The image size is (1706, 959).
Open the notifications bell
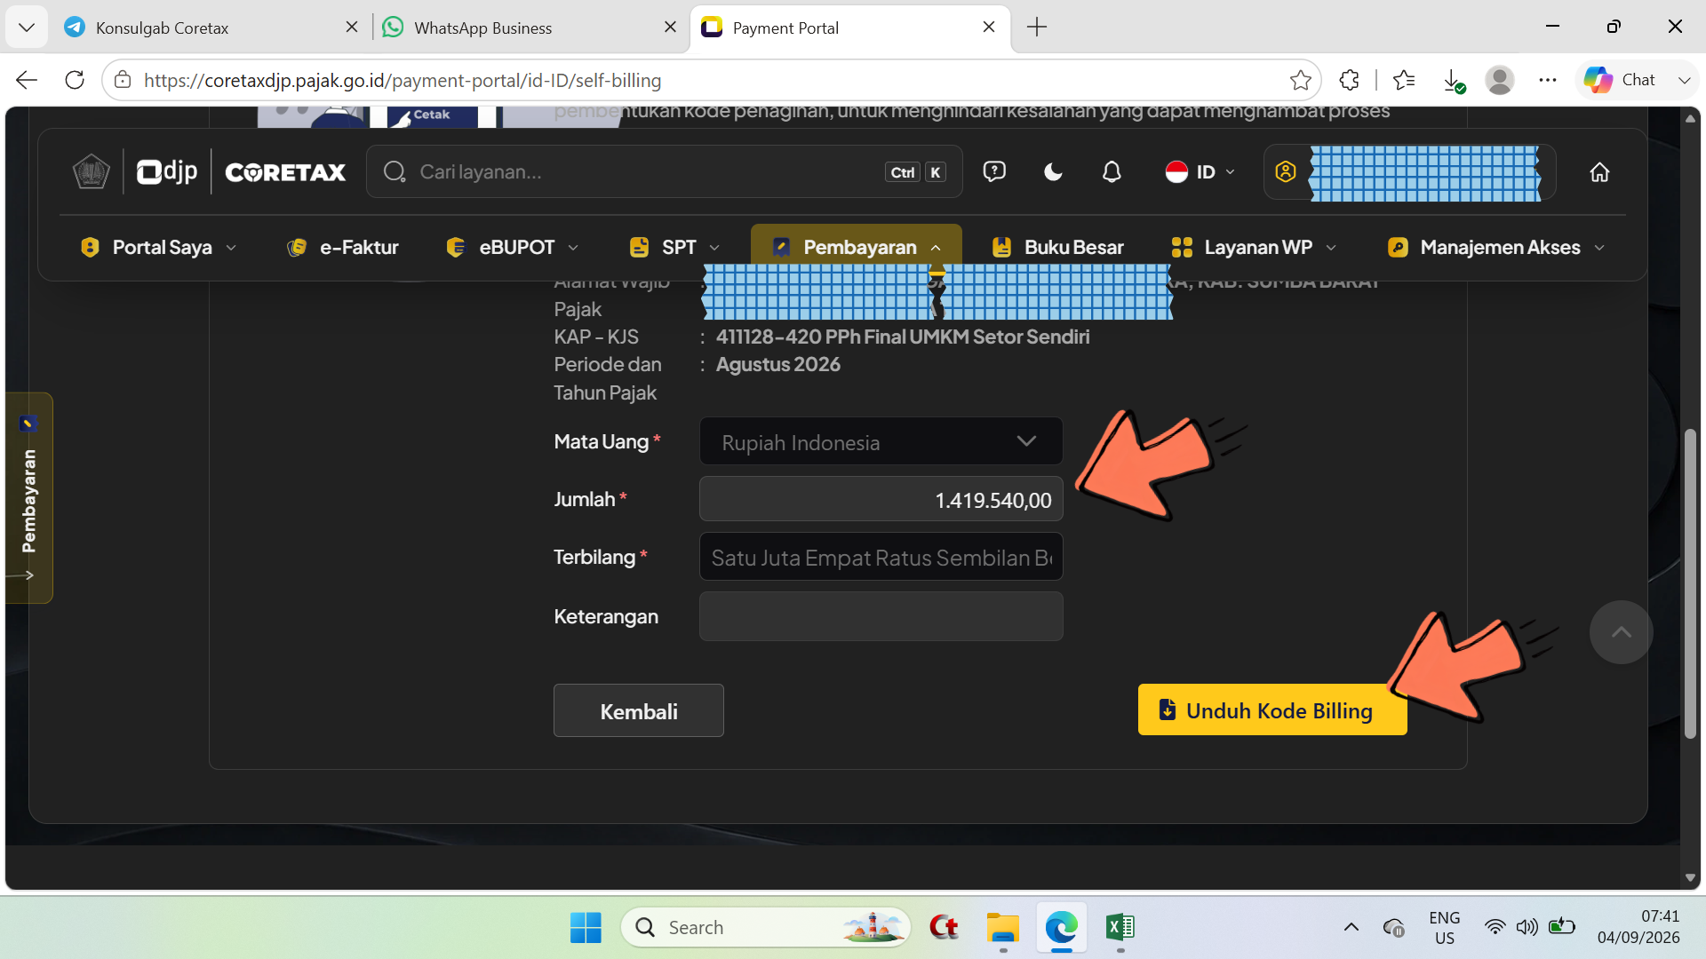(1112, 172)
